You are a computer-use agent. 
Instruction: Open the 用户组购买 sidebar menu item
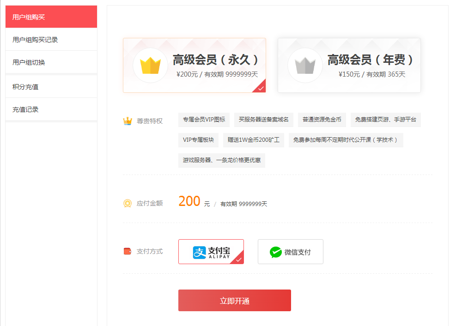51,17
